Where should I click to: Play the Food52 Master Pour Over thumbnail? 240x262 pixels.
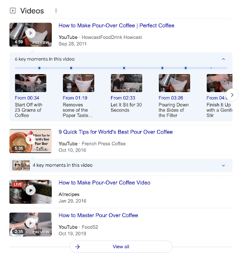31,224
